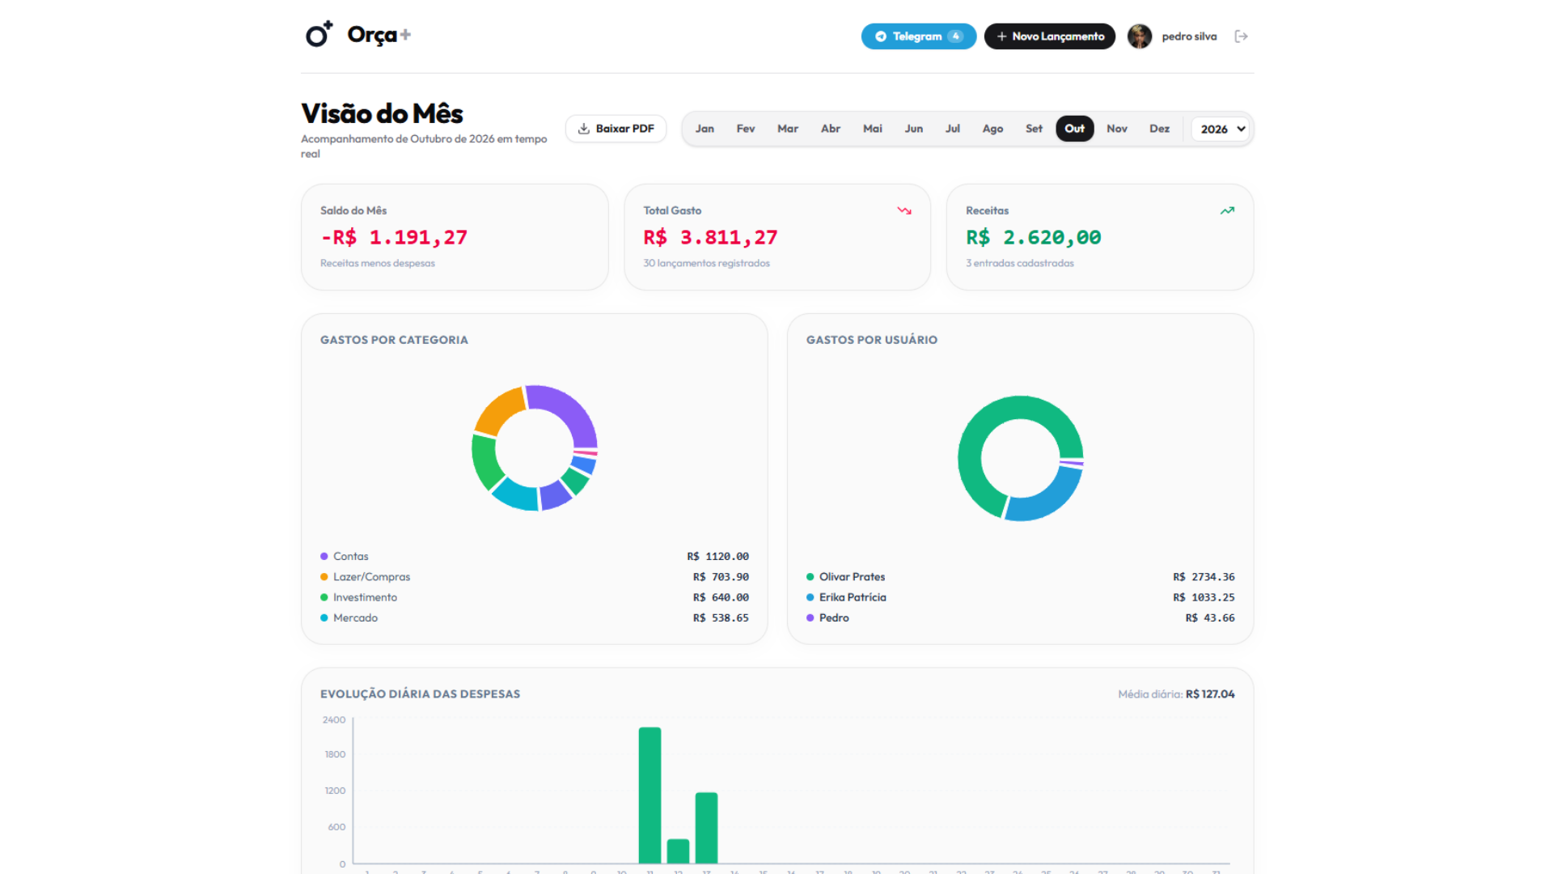
Task: Select the Fev month tab
Action: click(746, 129)
